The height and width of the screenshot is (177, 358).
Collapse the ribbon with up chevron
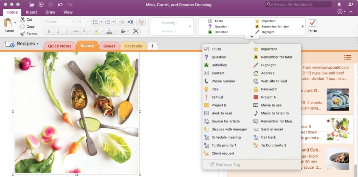351,12
